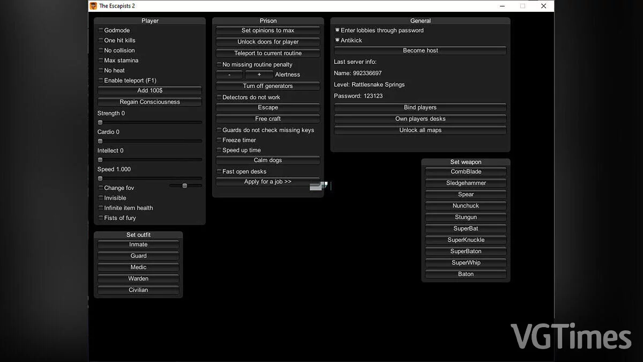Viewport: 643px width, 362px height.
Task: Click The Escapists 2 title bar icon
Action: (93, 6)
